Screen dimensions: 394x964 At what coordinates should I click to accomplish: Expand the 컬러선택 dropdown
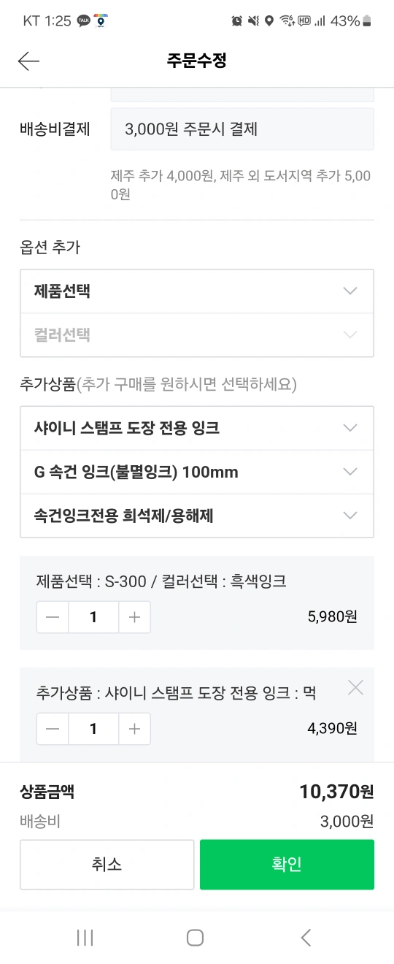coord(197,335)
